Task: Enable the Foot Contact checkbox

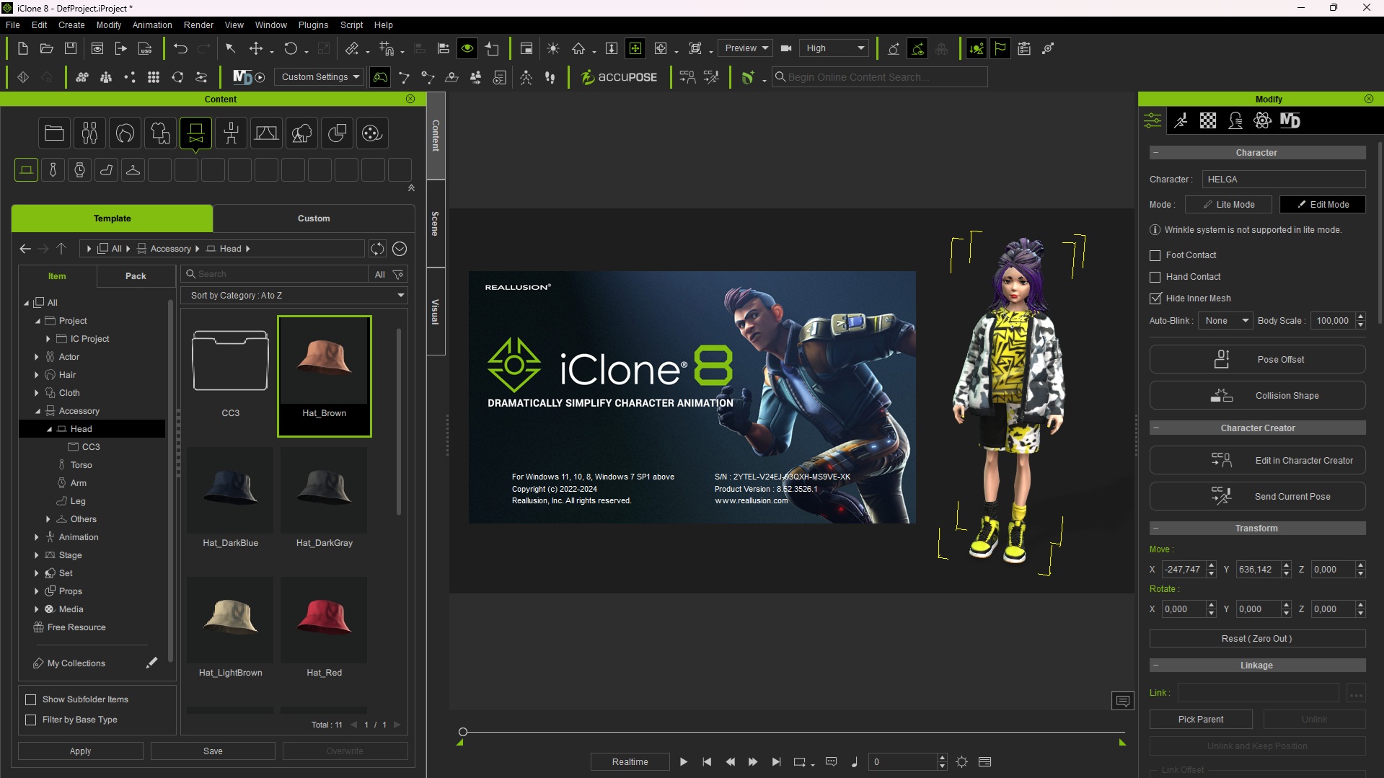Action: 1155,255
